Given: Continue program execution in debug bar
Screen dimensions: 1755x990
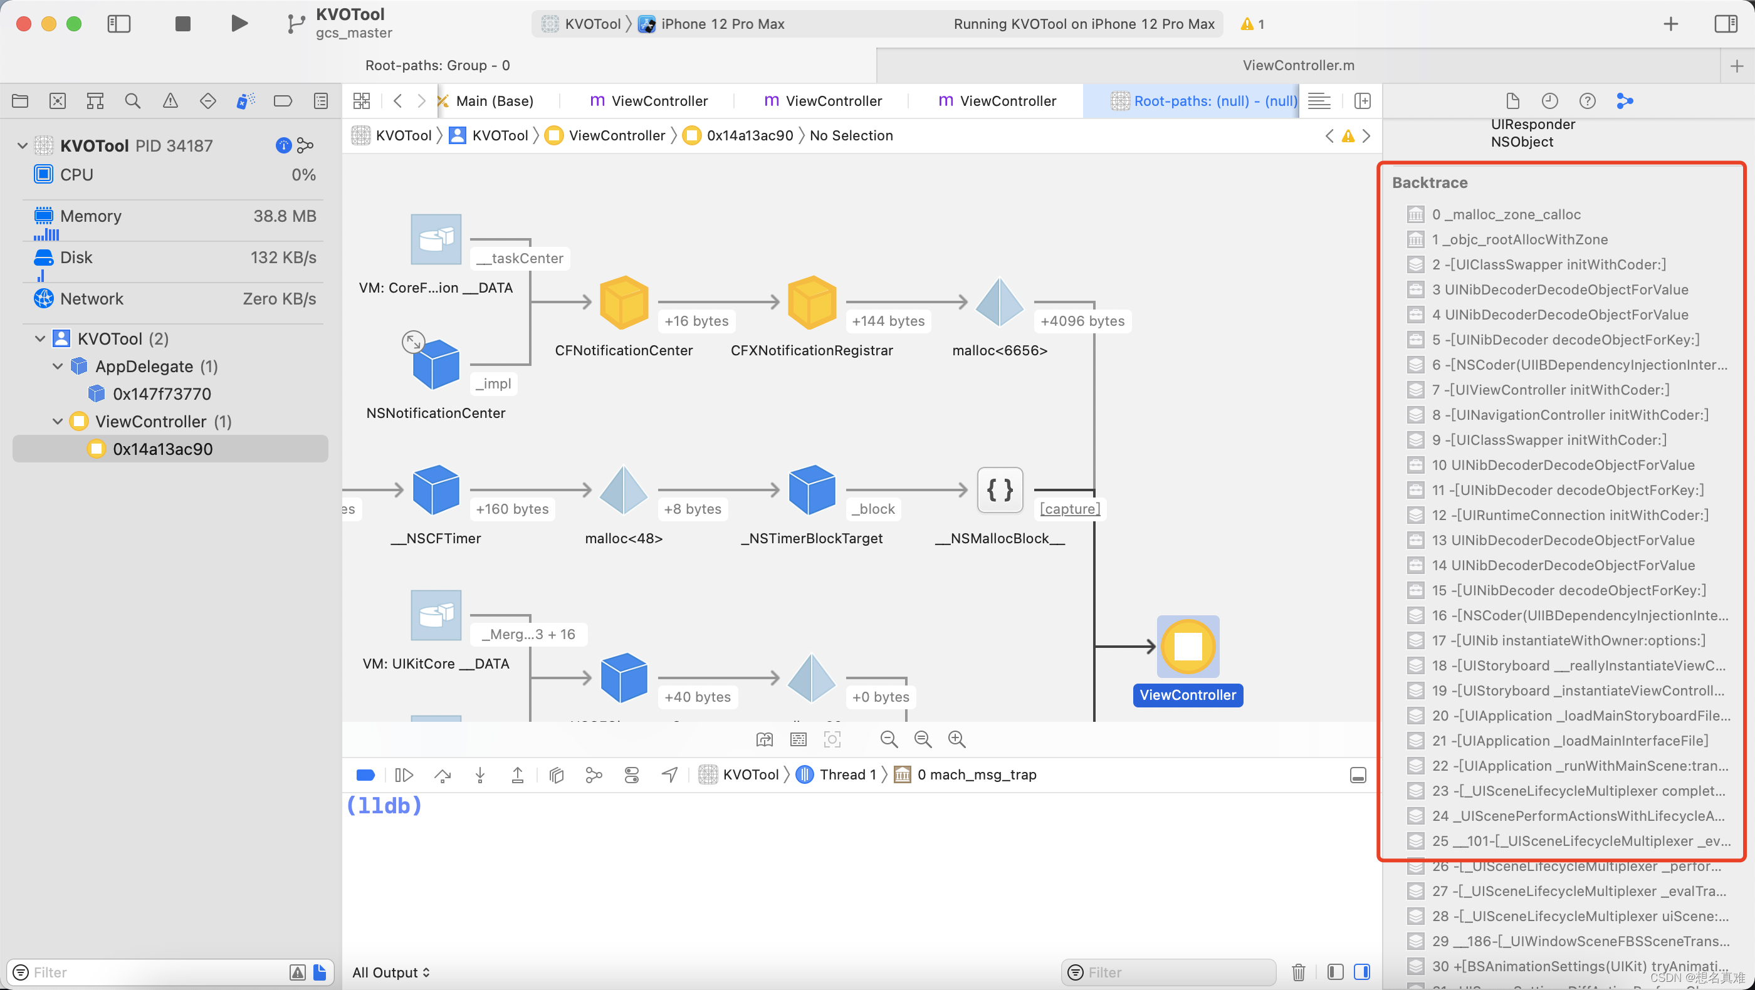Looking at the screenshot, I should pos(404,775).
